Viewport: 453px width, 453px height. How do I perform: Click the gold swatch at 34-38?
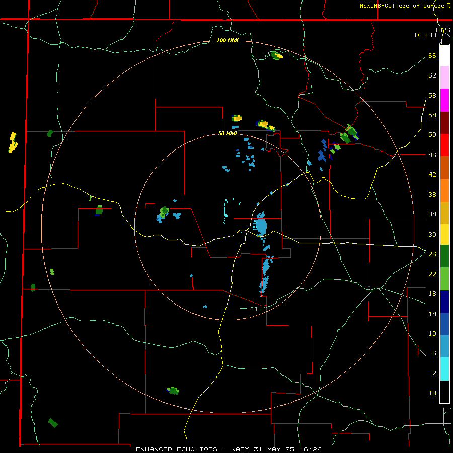pos(444,213)
